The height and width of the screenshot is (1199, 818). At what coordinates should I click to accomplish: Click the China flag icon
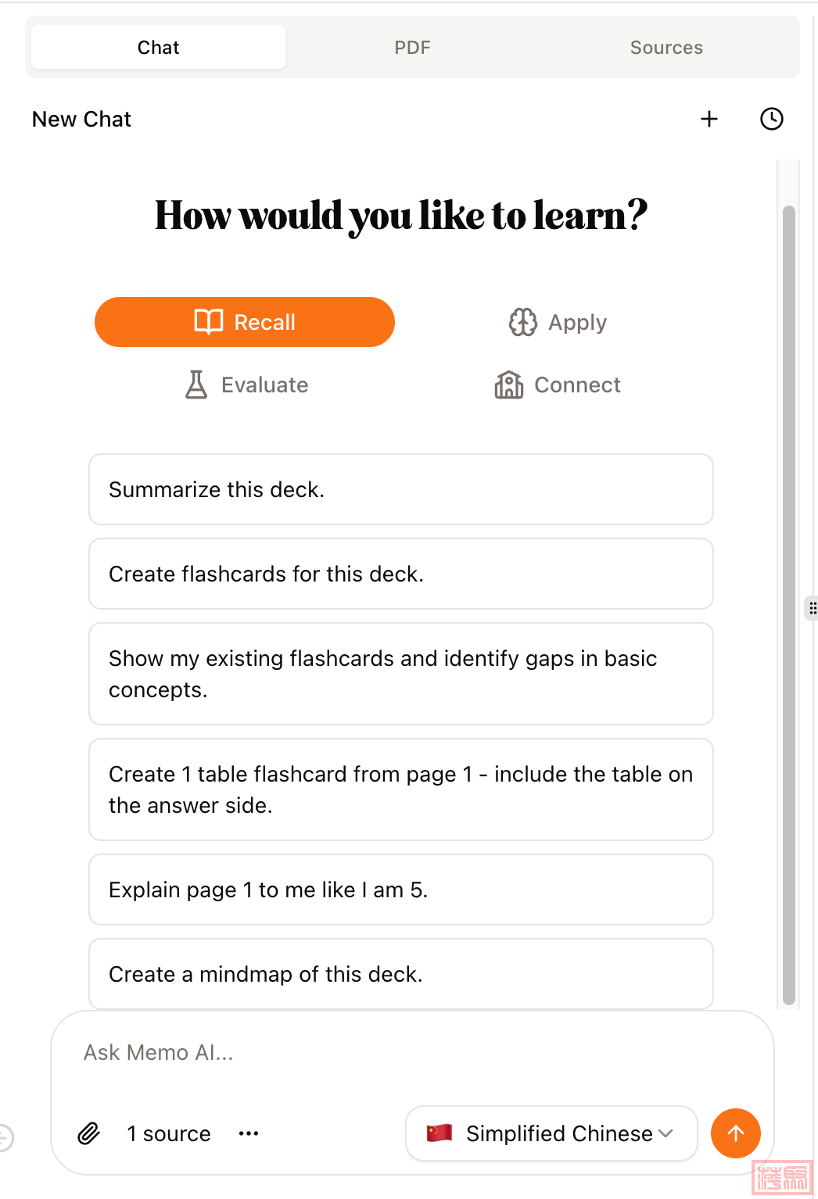coord(439,1133)
